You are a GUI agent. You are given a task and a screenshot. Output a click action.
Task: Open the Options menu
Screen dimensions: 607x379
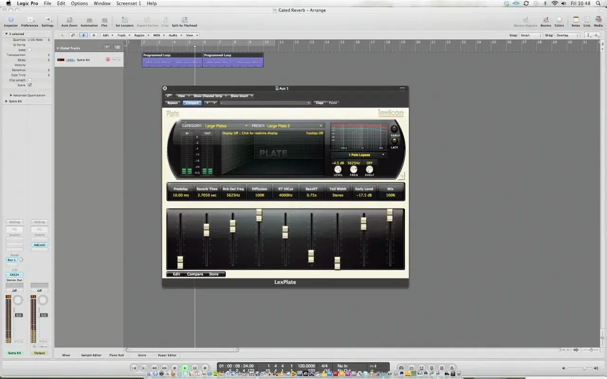[79, 3]
